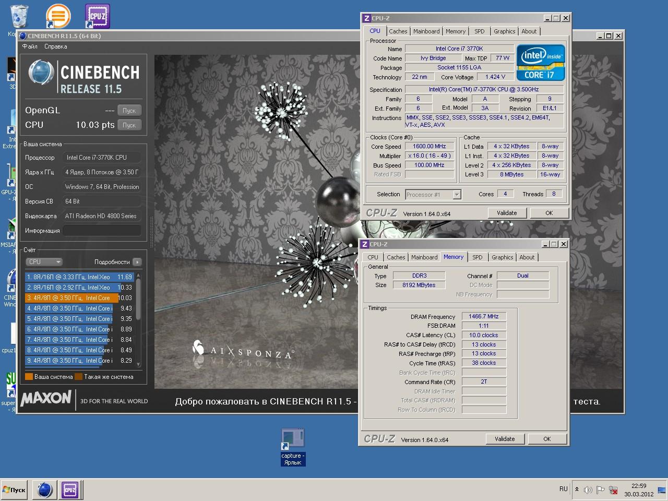Open Processor #1 selection dropdown
This screenshot has width=668, height=501.
point(457,195)
